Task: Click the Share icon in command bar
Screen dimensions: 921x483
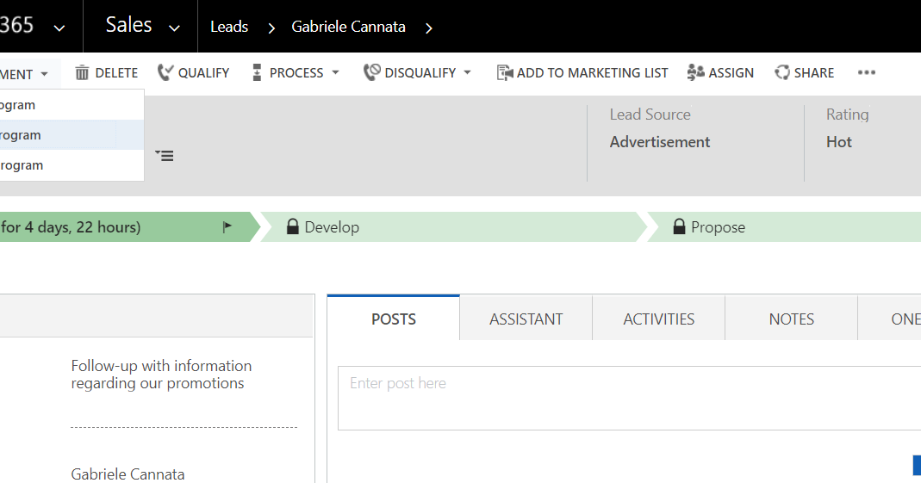Action: (782, 73)
